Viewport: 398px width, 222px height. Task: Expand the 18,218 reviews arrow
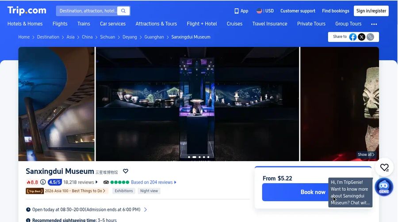96,182
